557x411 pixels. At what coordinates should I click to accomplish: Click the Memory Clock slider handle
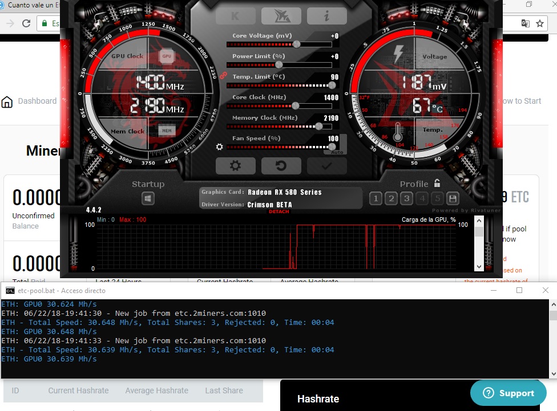point(318,127)
